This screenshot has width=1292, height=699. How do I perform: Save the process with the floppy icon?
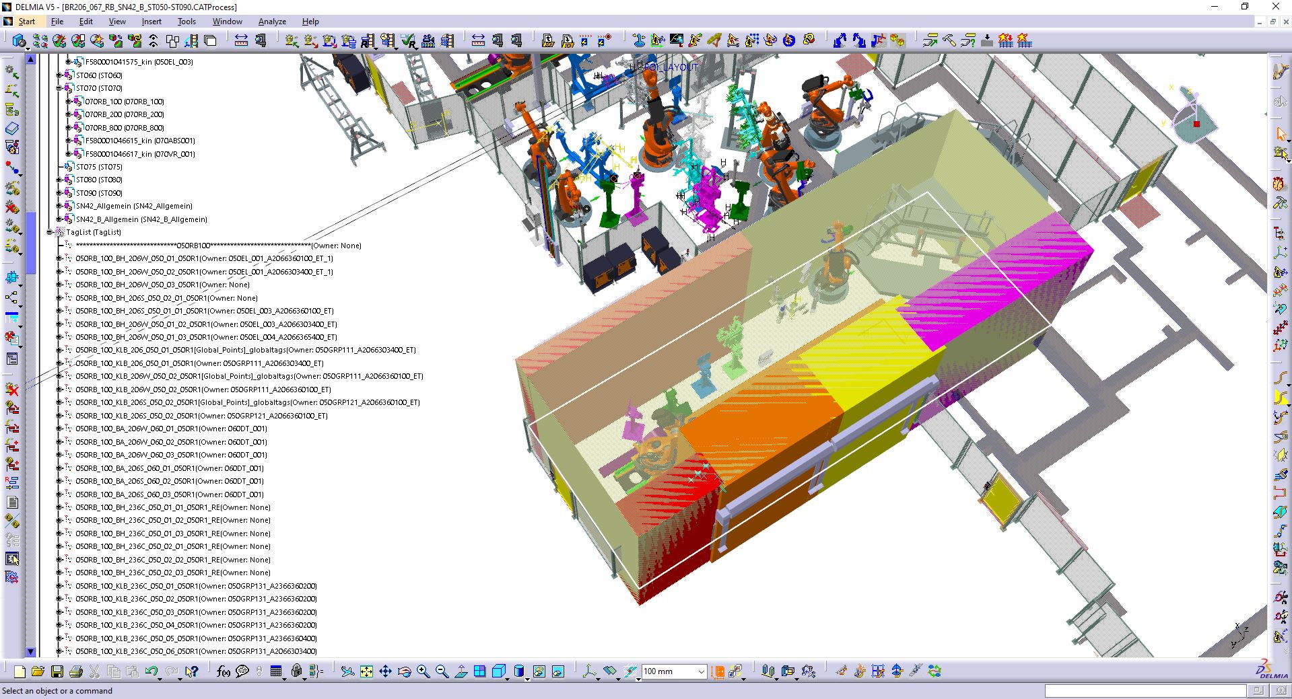tap(57, 671)
